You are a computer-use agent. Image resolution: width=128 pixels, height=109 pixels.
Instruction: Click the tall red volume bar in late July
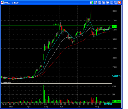91,95
